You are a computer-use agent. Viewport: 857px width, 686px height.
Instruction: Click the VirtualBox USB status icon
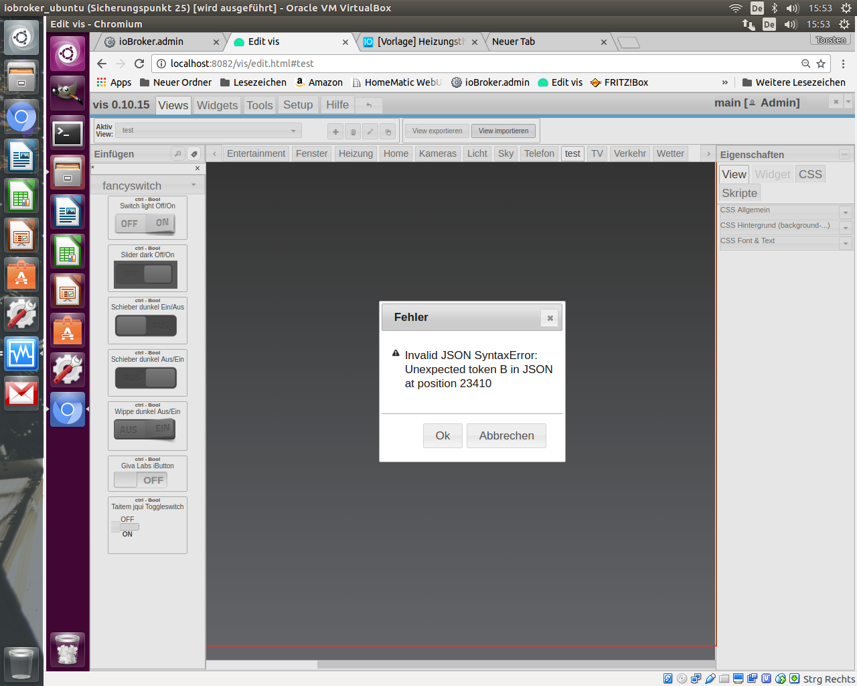click(710, 679)
